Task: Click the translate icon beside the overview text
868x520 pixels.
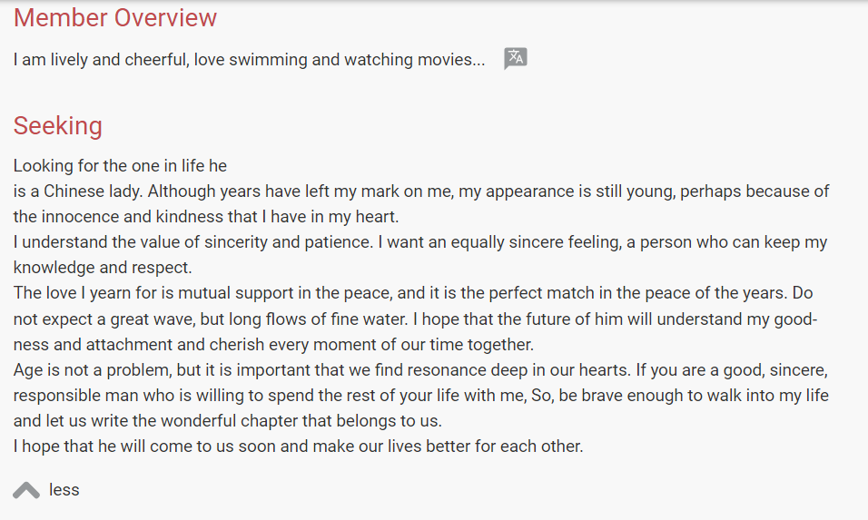Action: (x=516, y=58)
